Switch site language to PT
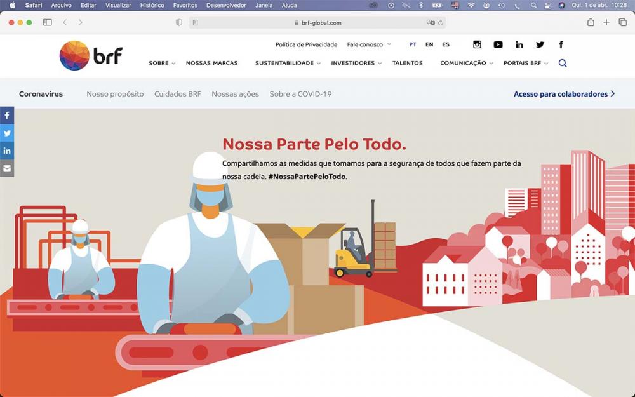The height and width of the screenshot is (397, 635). tap(413, 44)
